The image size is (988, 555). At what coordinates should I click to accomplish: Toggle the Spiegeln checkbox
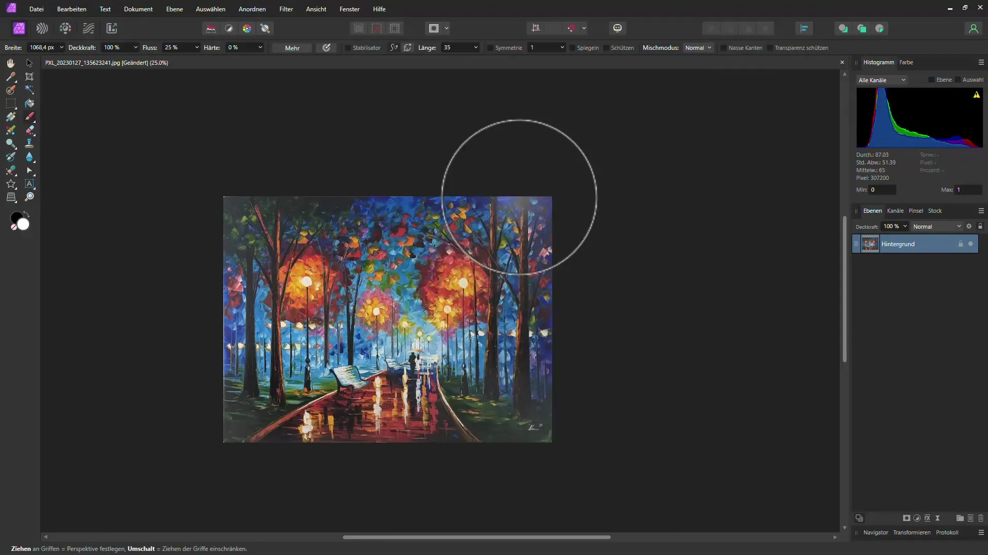click(x=572, y=48)
